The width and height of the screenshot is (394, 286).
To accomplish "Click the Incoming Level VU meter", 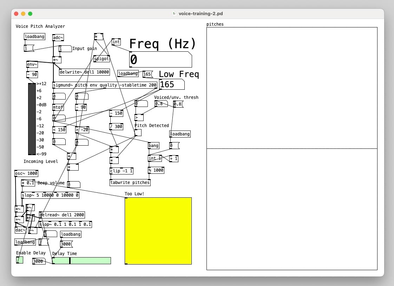I will [x=32, y=119].
